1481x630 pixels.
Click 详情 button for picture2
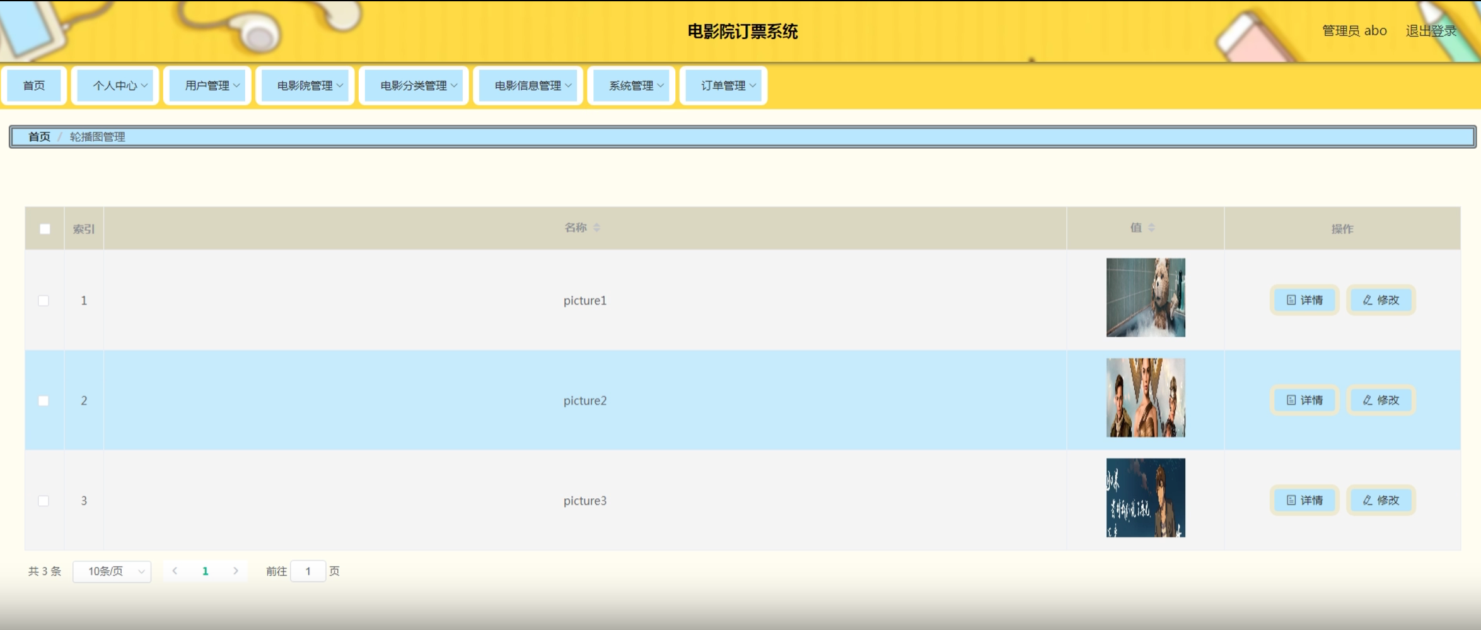coord(1304,400)
